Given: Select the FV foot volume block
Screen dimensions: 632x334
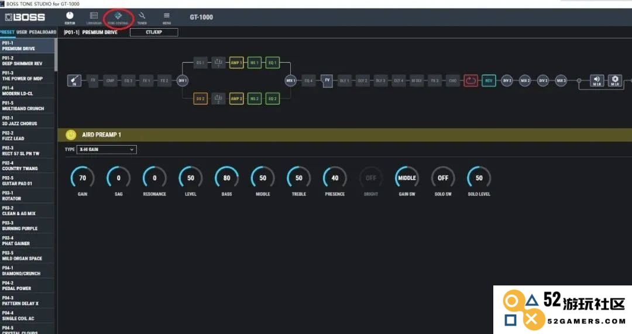Looking at the screenshot, I should tap(327, 81).
